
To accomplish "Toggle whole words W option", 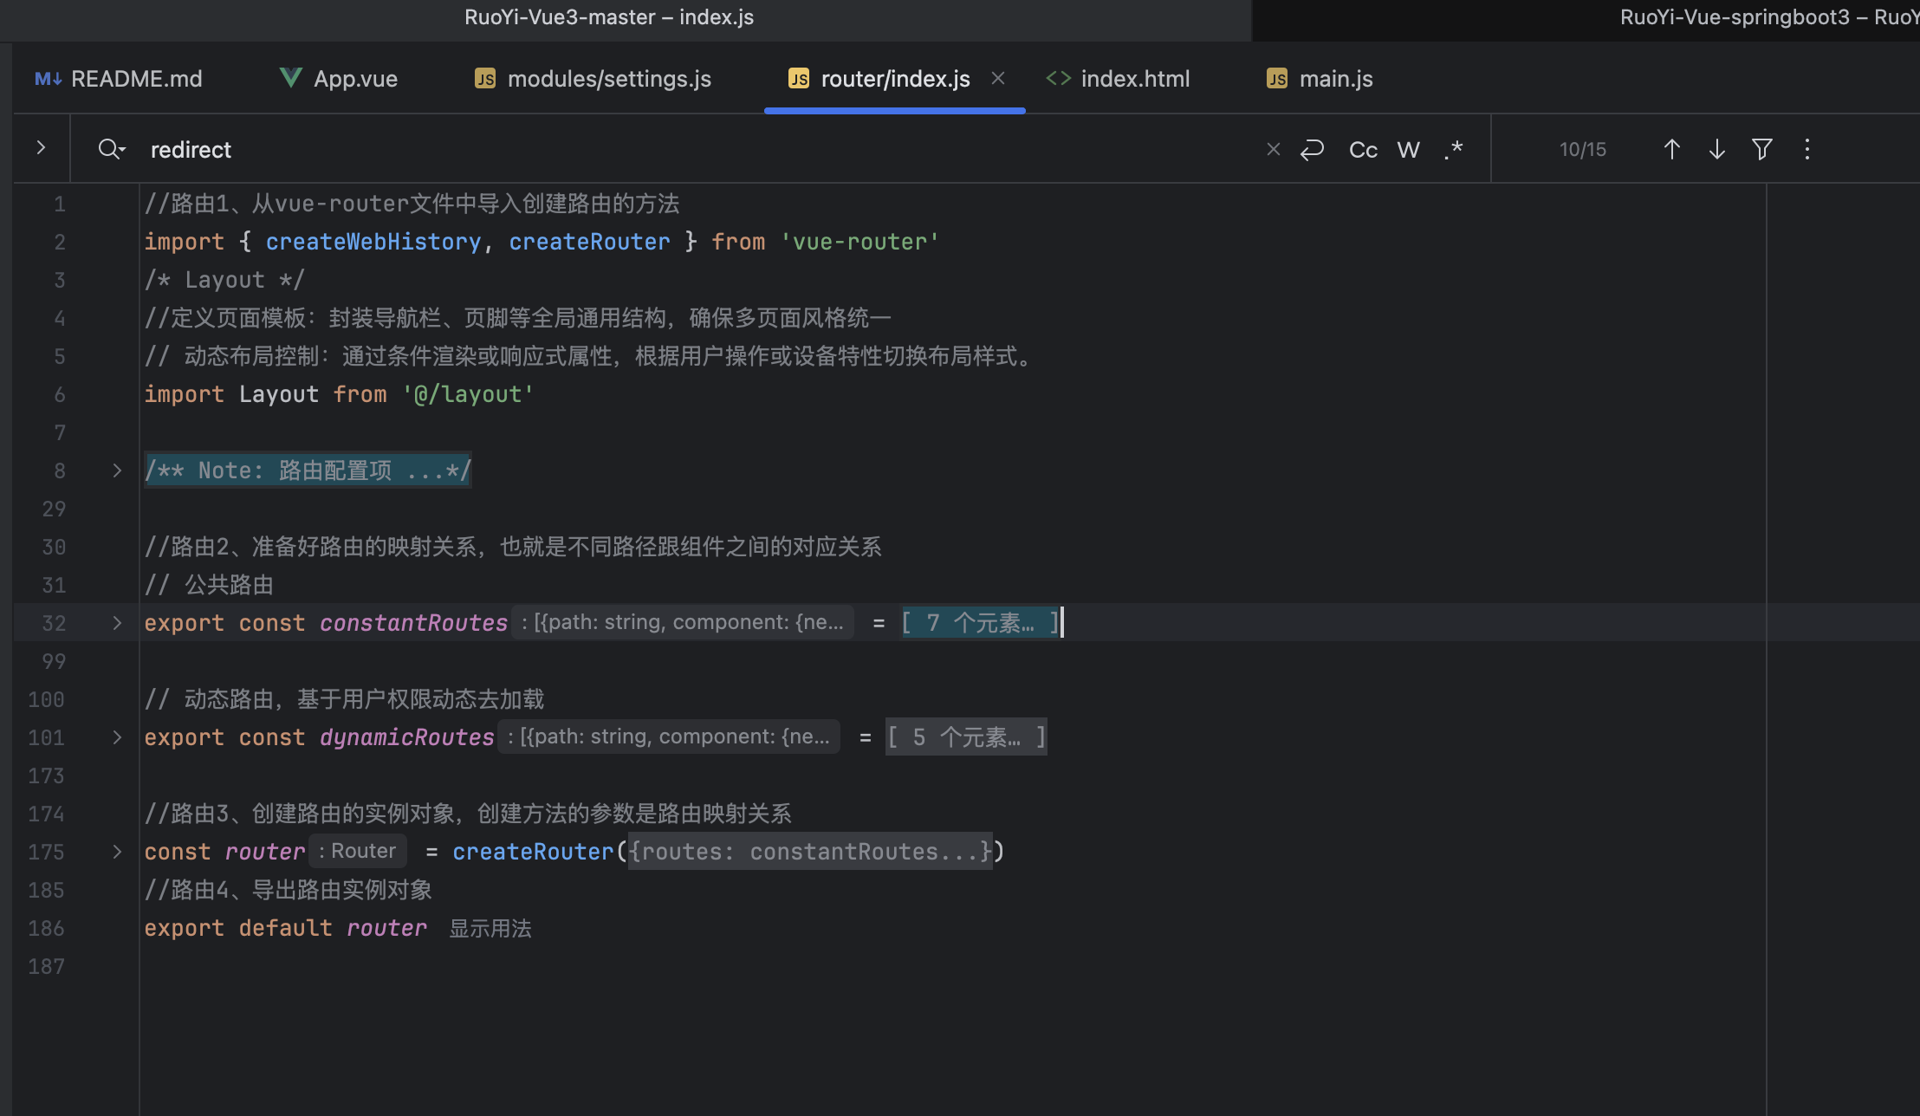I will pyautogui.click(x=1408, y=149).
